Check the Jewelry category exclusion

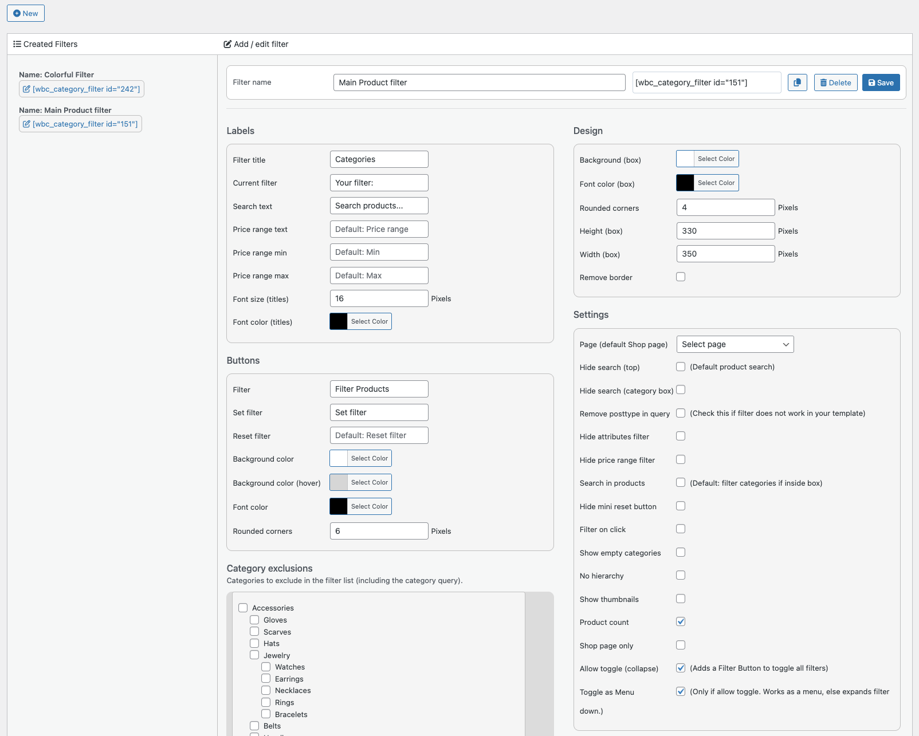pos(254,655)
